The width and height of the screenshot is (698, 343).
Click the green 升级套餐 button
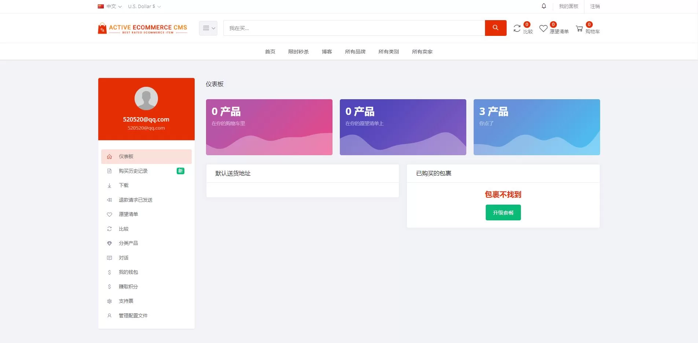[x=503, y=213]
